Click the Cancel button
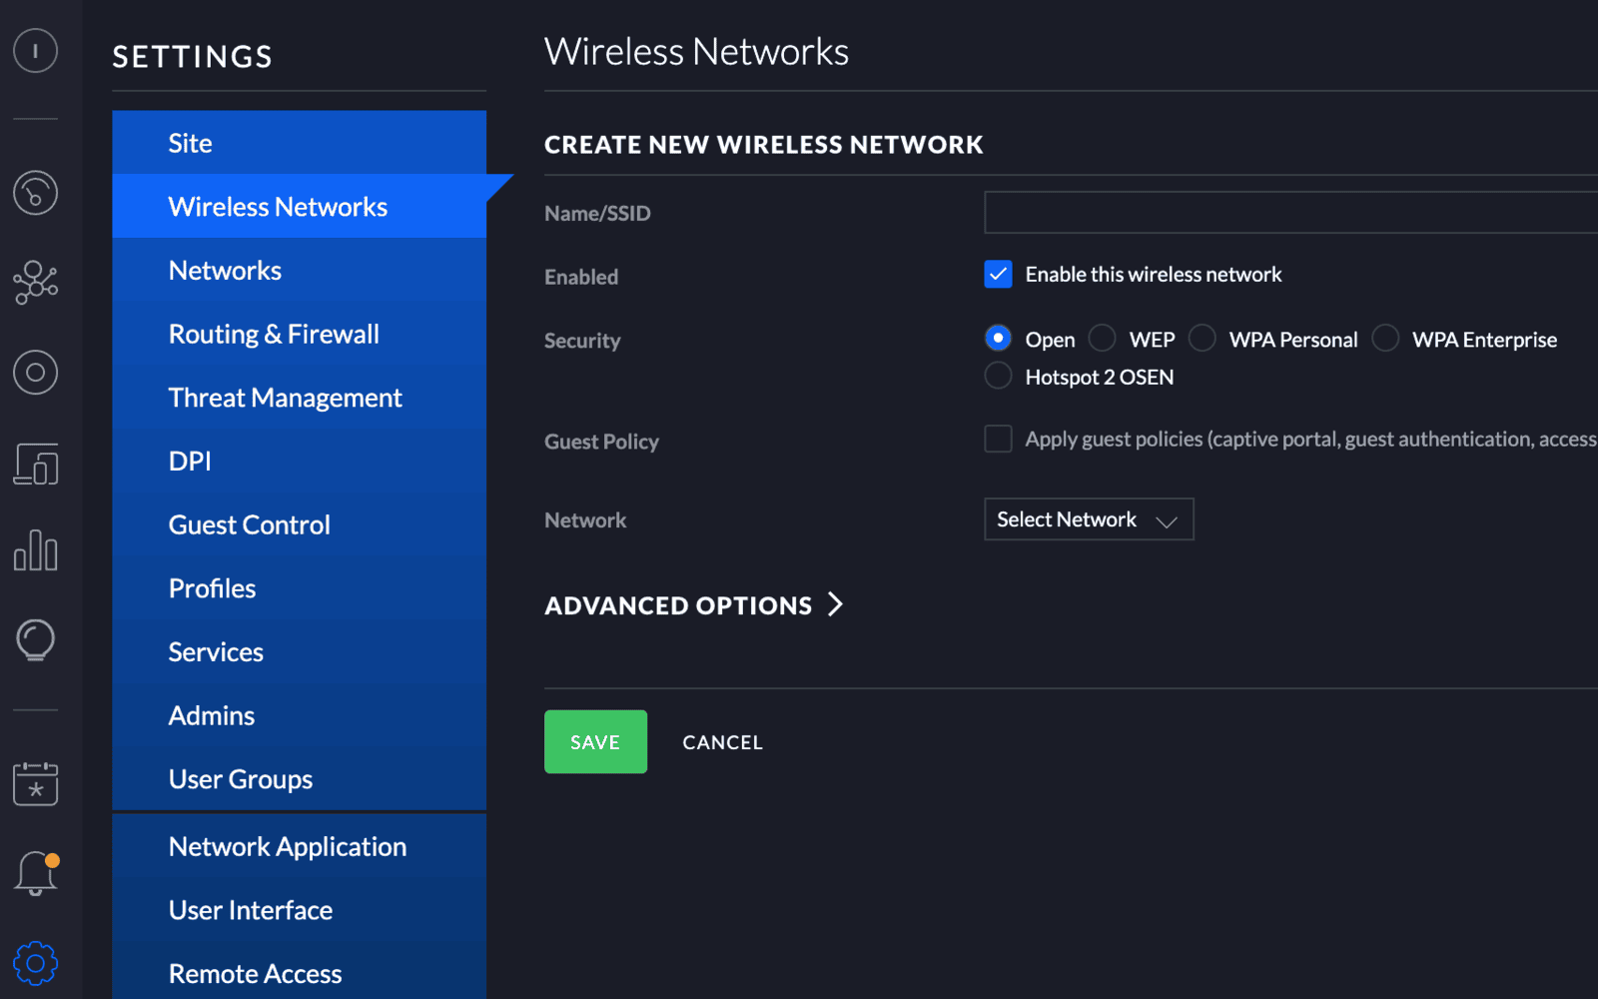Image resolution: width=1598 pixels, height=999 pixels. (x=722, y=742)
